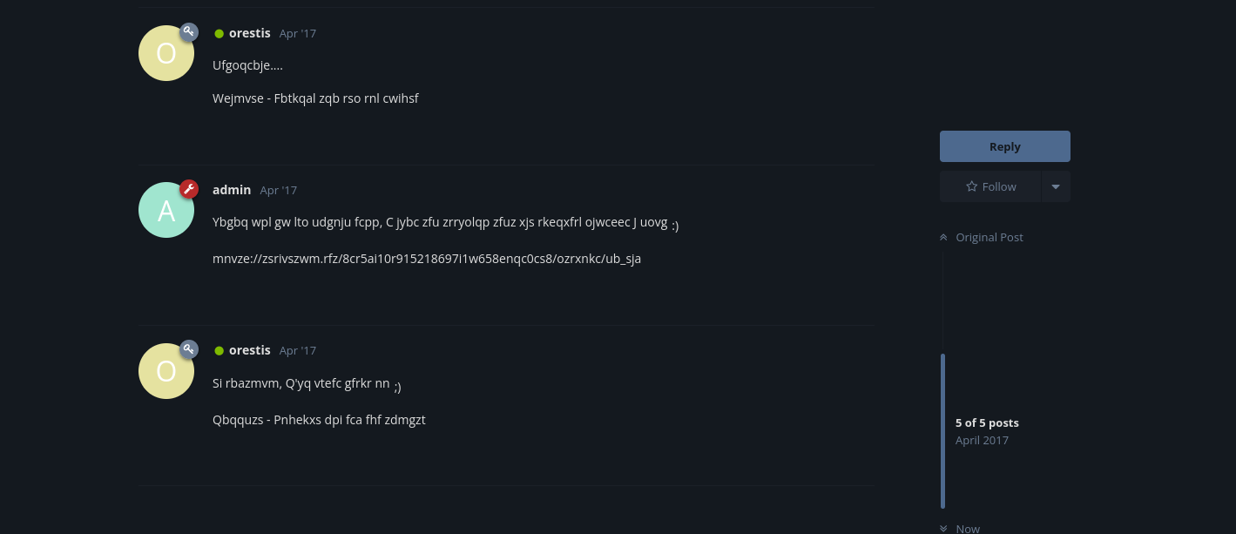Click the Original Post label in timeline

989,237
